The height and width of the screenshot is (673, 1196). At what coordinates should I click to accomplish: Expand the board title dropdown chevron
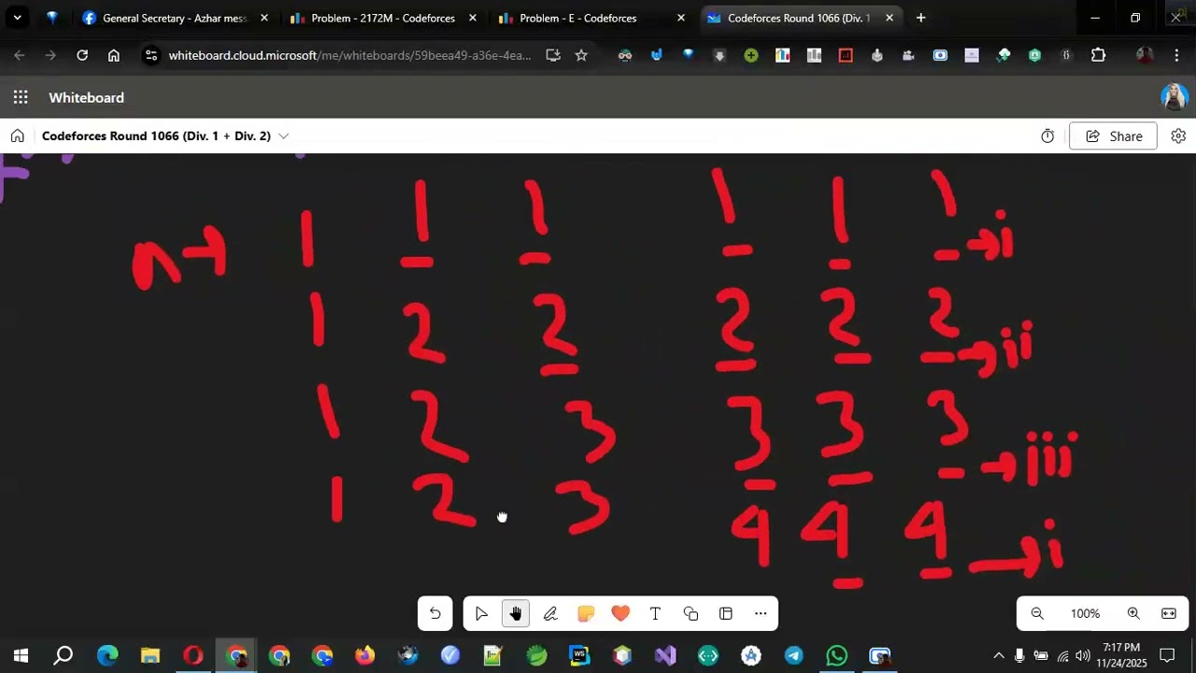click(284, 136)
